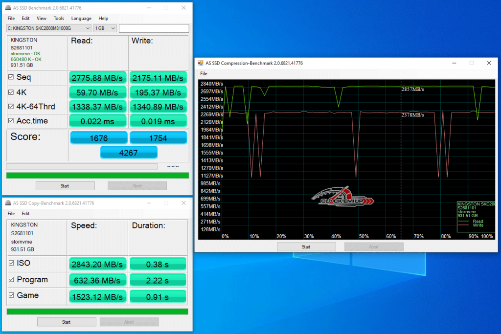Uncheck the ISO copy test checkbox
Screen dimensions: 501x334
tap(11, 263)
